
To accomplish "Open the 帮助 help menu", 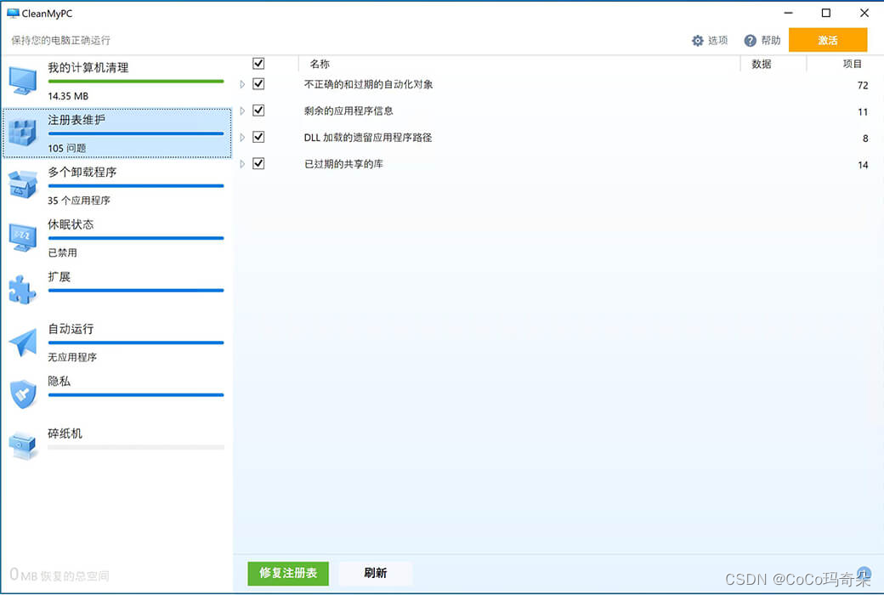I will tap(762, 40).
